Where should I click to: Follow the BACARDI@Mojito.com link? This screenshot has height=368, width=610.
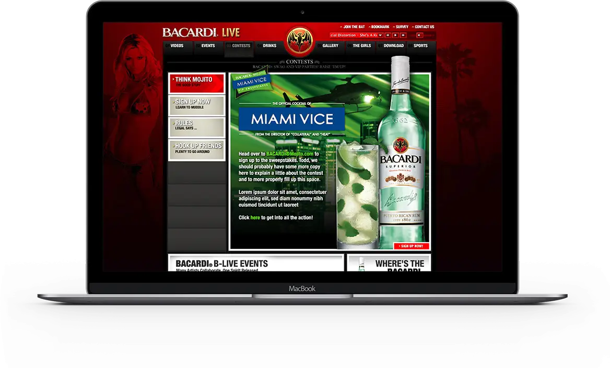(x=290, y=154)
